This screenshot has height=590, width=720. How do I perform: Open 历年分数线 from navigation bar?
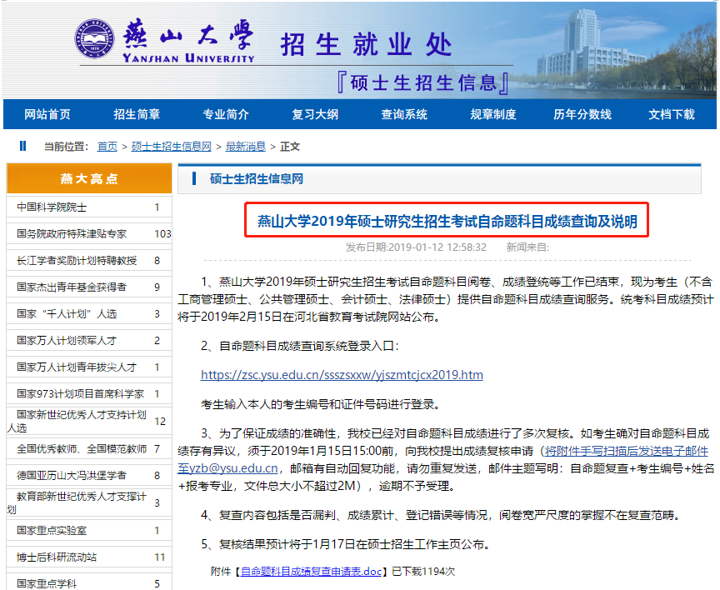[582, 114]
